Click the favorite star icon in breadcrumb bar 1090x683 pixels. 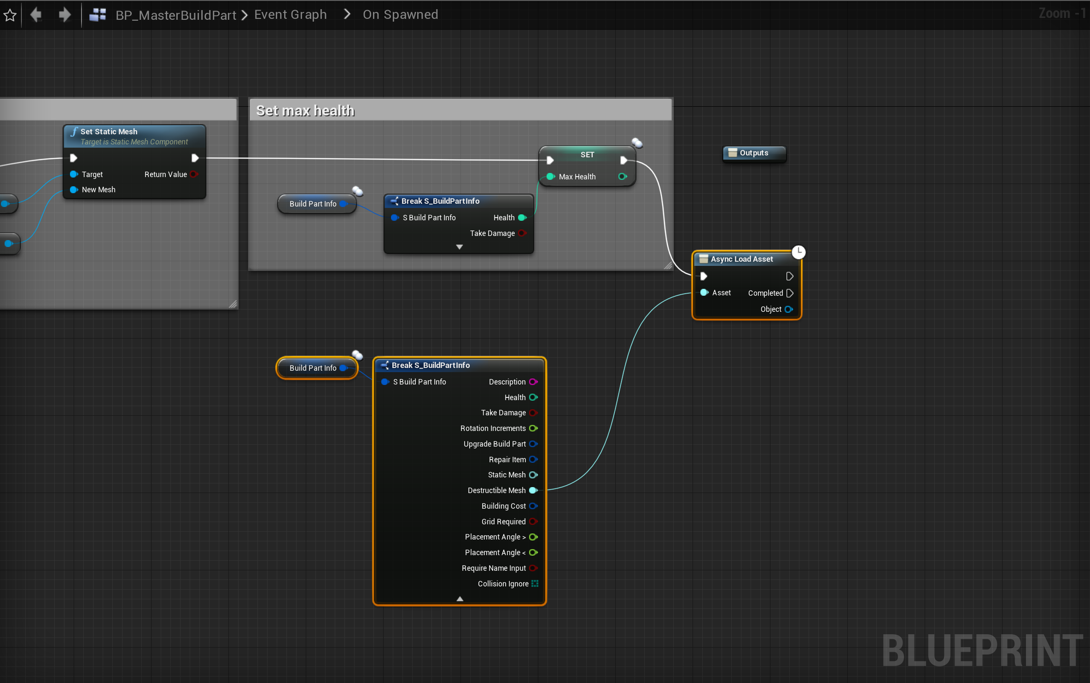[10, 15]
